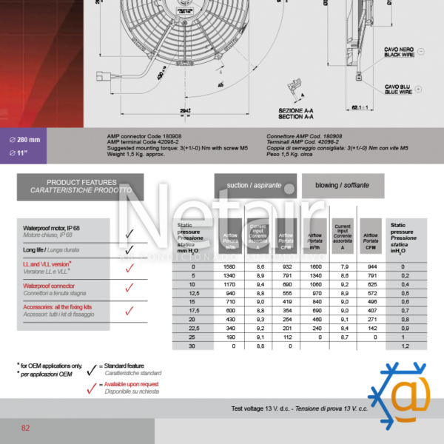Toggle the Accessories fixing kits checkmark

coord(129,310)
